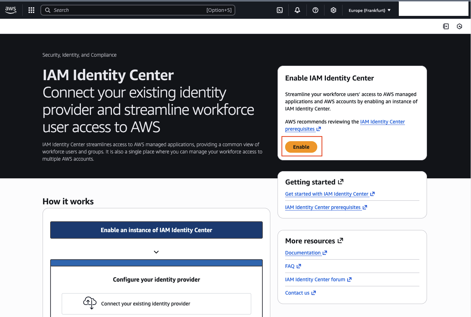Open the FAQ link

290,266
